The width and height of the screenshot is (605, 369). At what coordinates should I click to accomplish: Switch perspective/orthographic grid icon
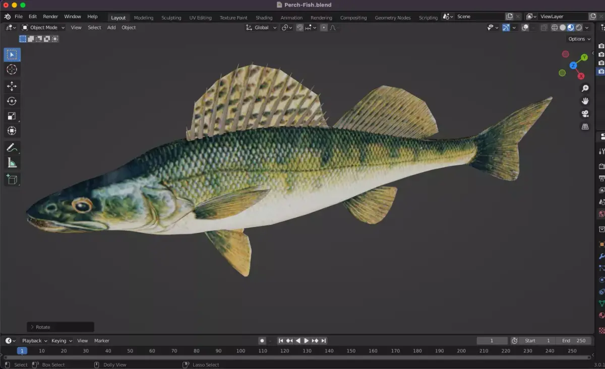(x=585, y=127)
